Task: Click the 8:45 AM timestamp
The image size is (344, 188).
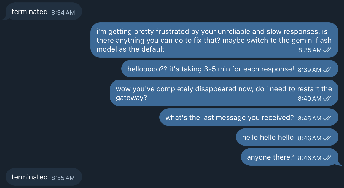Action: click(x=310, y=118)
